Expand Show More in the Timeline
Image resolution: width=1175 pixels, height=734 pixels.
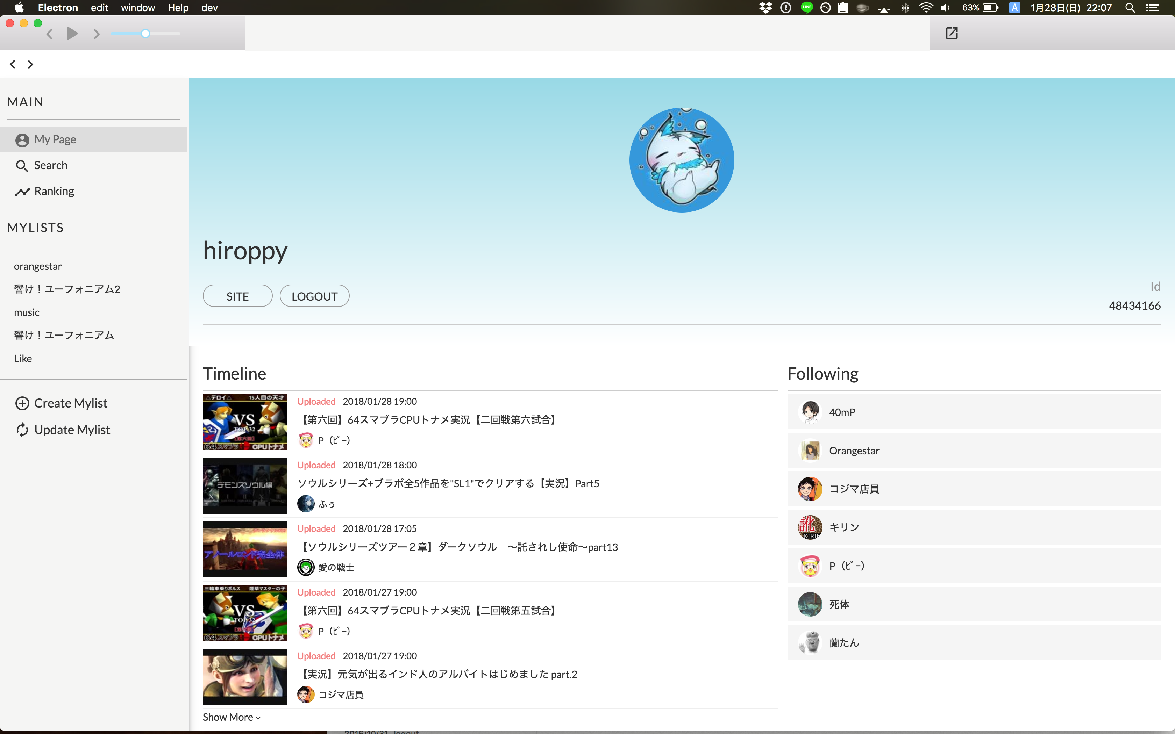click(x=232, y=717)
